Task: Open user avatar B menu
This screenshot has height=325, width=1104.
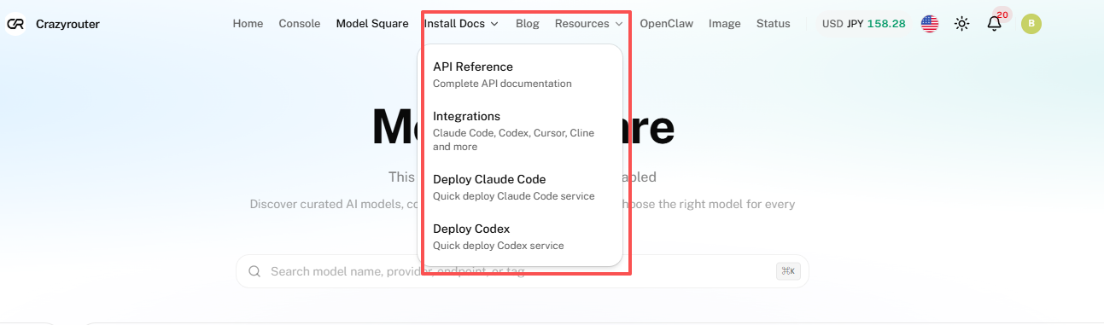Action: (1031, 24)
